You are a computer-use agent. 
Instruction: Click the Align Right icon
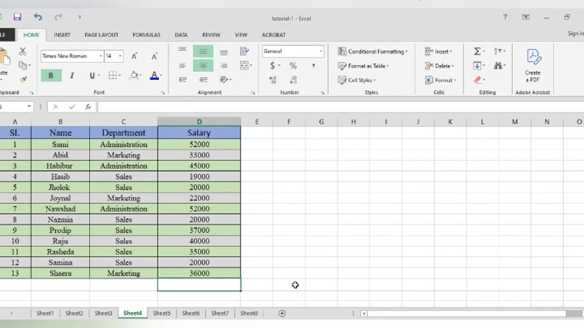coord(224,66)
